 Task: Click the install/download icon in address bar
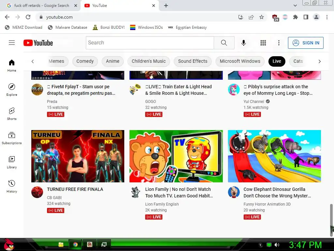[x=241, y=17]
